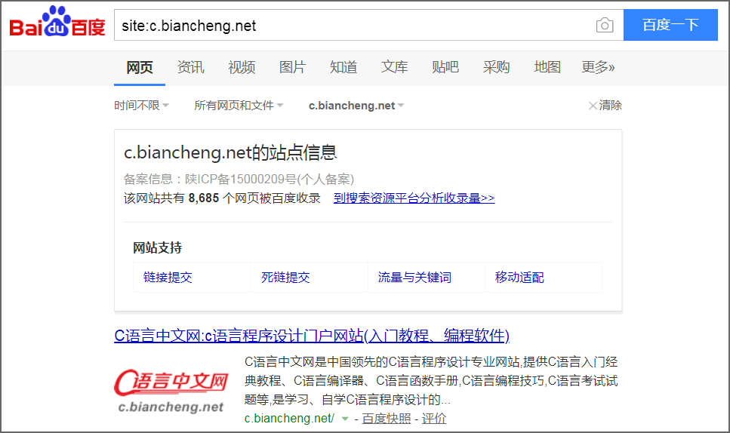Open the 所有网页和文件 file type dropdown

click(239, 106)
